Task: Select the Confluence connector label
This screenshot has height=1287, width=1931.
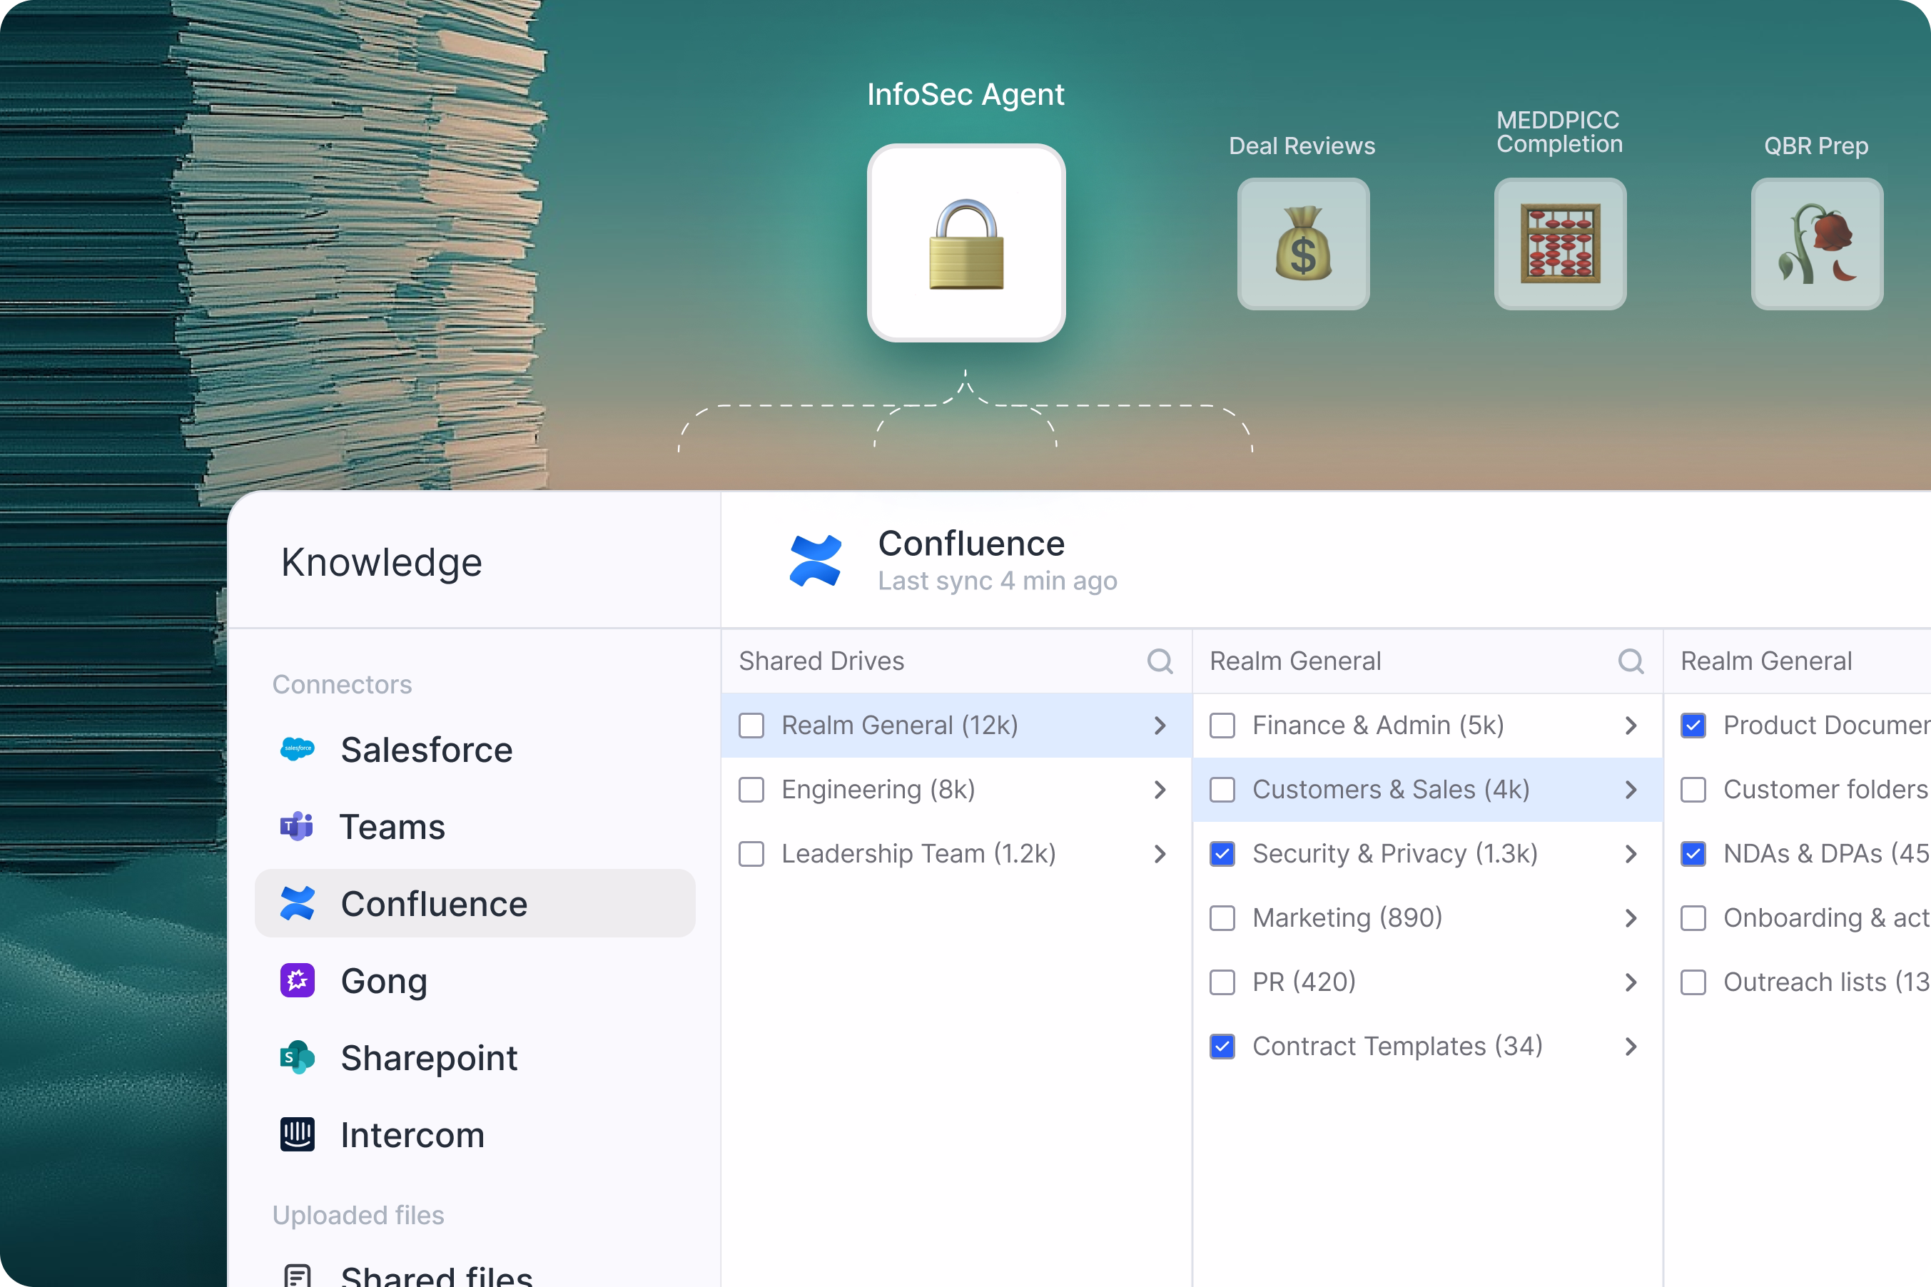Action: click(x=435, y=904)
